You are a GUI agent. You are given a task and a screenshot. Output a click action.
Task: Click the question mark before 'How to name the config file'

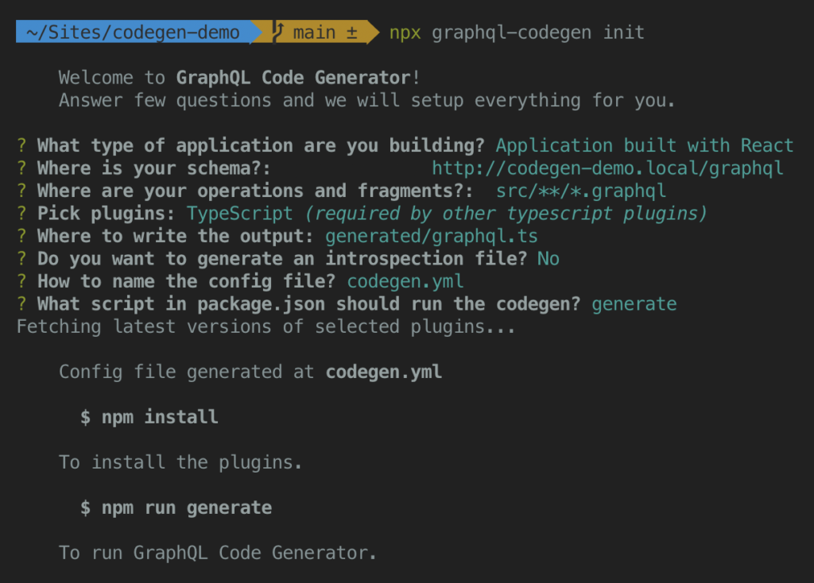22,281
